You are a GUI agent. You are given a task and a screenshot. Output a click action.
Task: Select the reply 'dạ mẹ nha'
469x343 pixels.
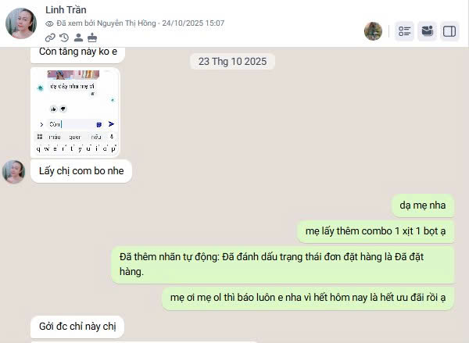click(x=423, y=205)
